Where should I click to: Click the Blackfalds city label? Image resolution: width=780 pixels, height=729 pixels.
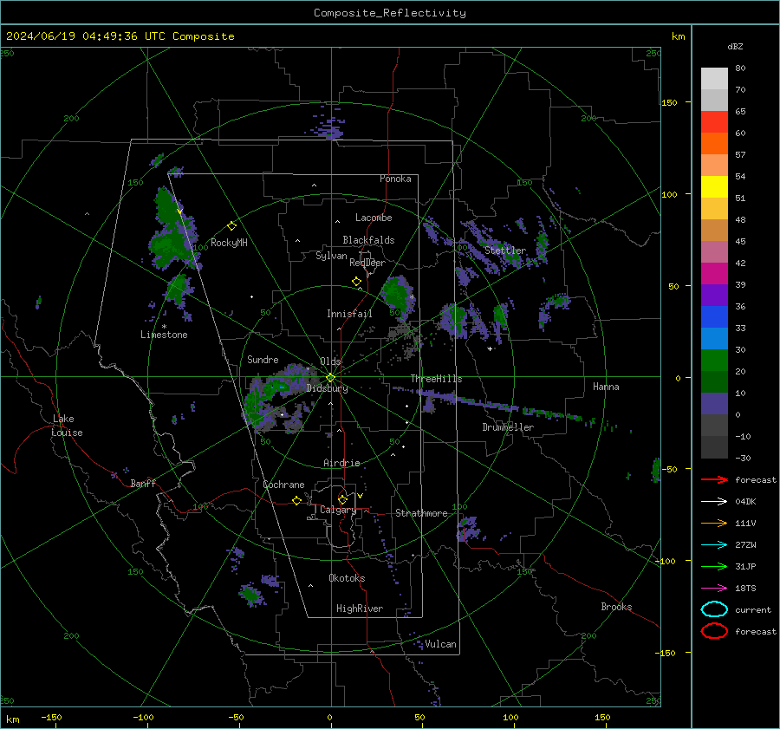coord(368,240)
